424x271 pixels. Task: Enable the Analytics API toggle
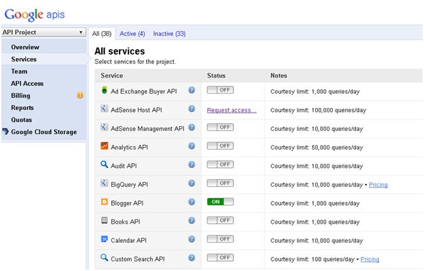(220, 146)
